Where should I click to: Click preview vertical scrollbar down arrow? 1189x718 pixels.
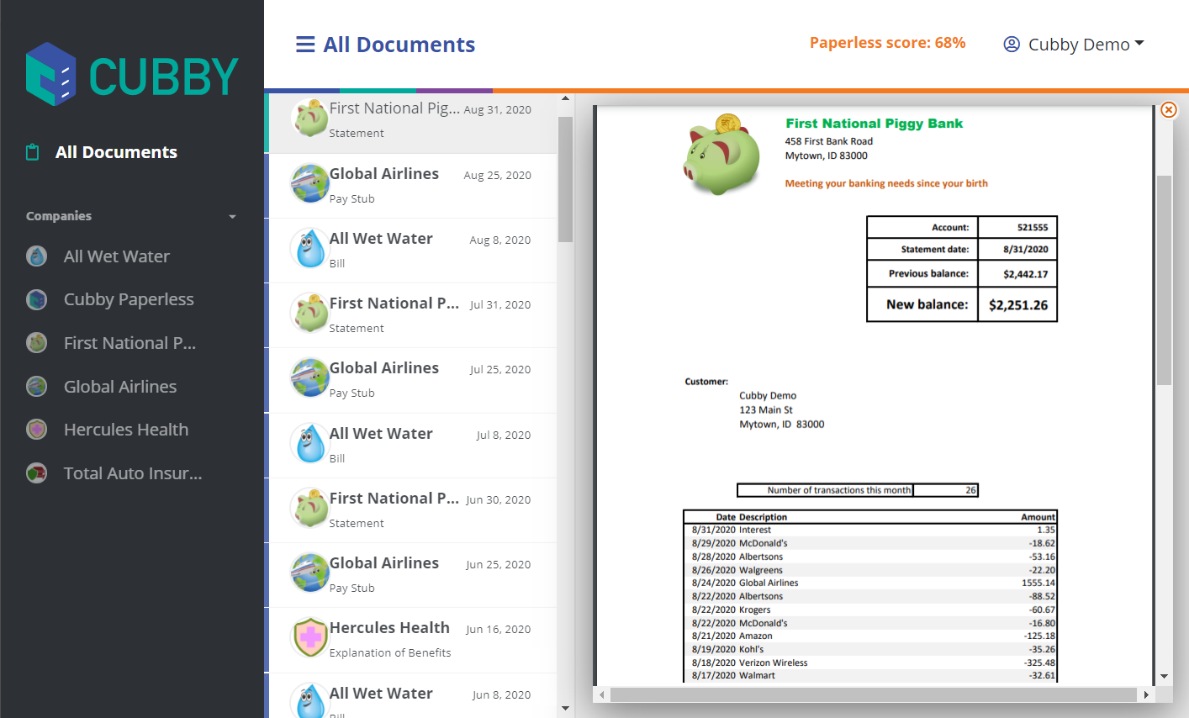click(1164, 676)
